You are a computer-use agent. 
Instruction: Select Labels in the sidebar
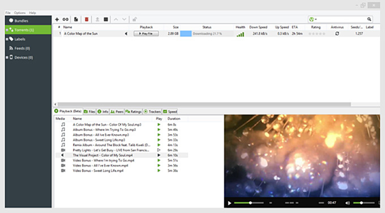20,39
